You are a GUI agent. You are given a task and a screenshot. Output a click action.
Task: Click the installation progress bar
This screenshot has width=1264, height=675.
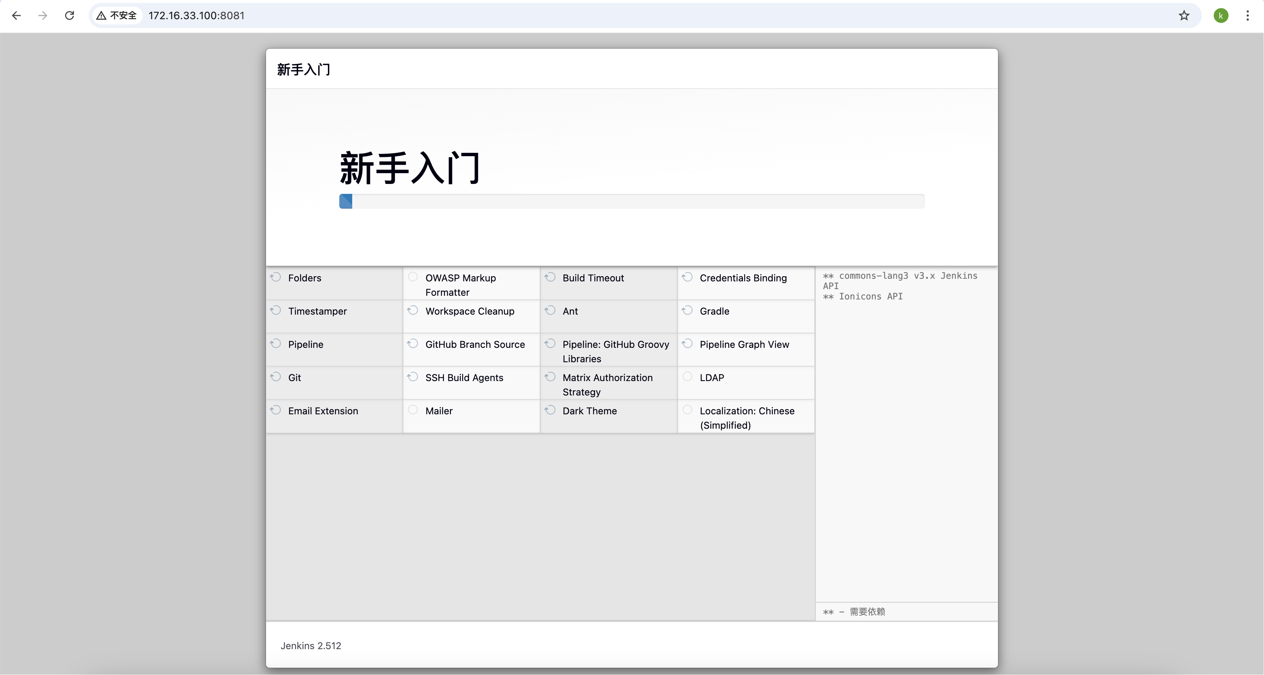632,202
